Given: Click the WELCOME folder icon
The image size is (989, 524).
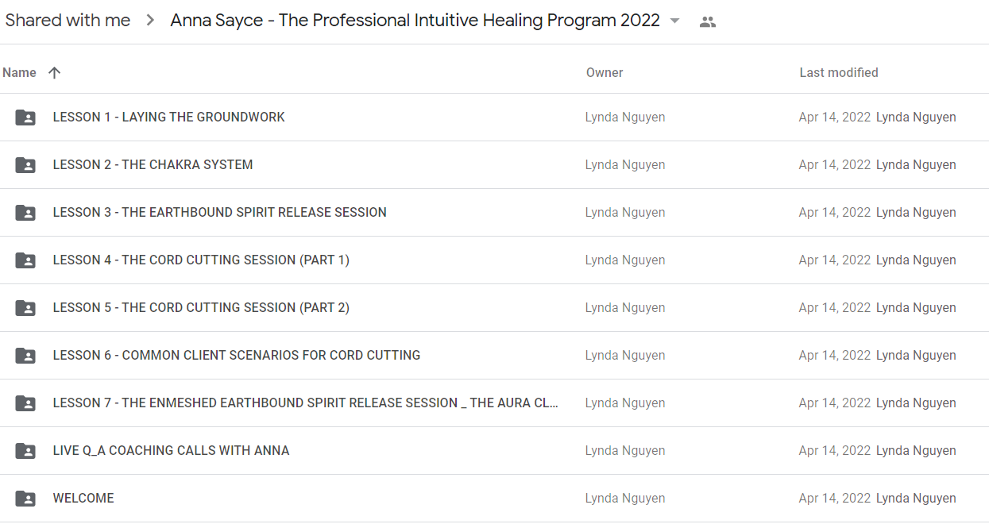Looking at the screenshot, I should tap(25, 499).
